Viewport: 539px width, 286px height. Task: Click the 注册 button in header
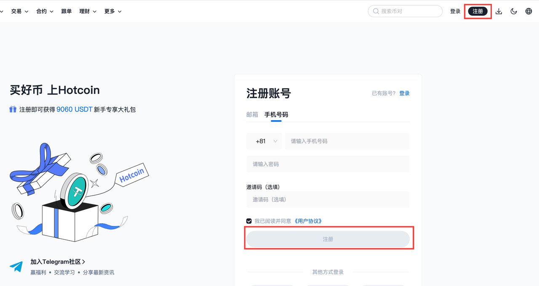478,11
